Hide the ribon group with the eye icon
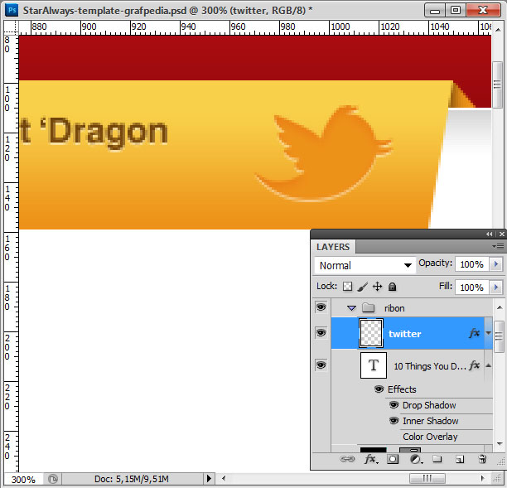507x488 pixels. (321, 307)
